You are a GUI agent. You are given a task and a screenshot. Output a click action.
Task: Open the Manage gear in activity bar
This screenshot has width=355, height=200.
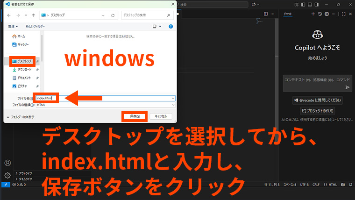pyautogui.click(x=7, y=175)
